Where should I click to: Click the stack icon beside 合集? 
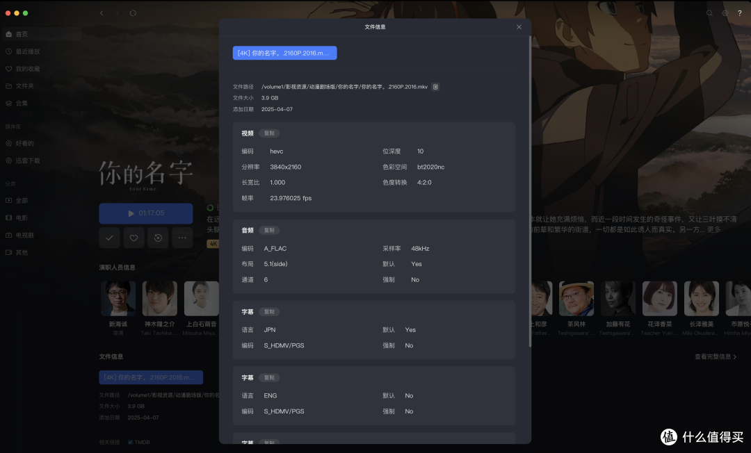pyautogui.click(x=8, y=103)
